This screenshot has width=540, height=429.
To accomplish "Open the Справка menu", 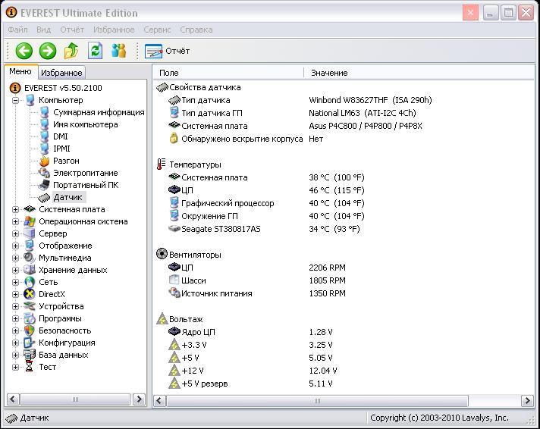I will click(196, 30).
